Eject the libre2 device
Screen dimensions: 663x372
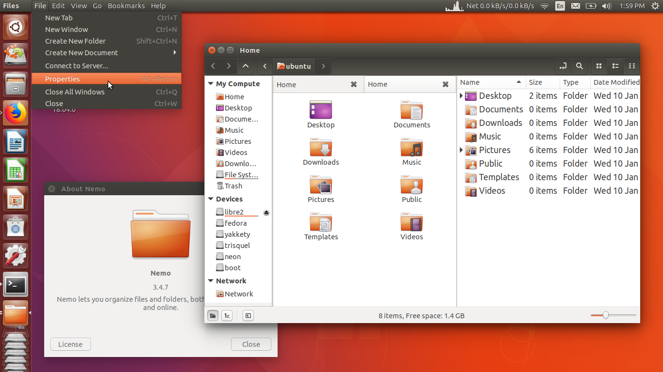coord(266,213)
